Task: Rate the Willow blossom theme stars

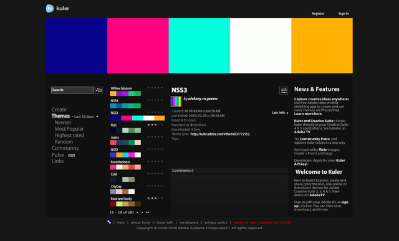Action: (x=155, y=88)
